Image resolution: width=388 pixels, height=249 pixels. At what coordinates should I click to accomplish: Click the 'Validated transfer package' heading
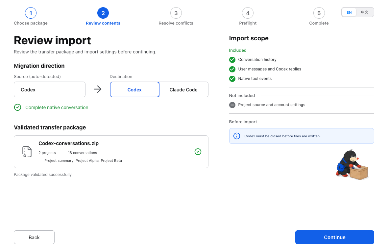[50, 127]
